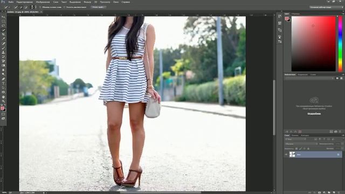Switch to the Styles tab

pyautogui.click(x=313, y=74)
